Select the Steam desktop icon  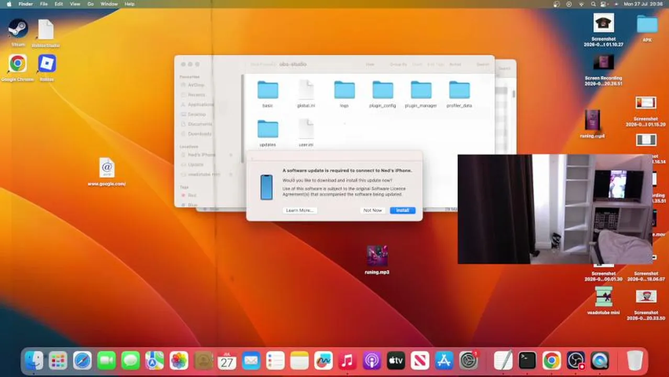pyautogui.click(x=18, y=29)
